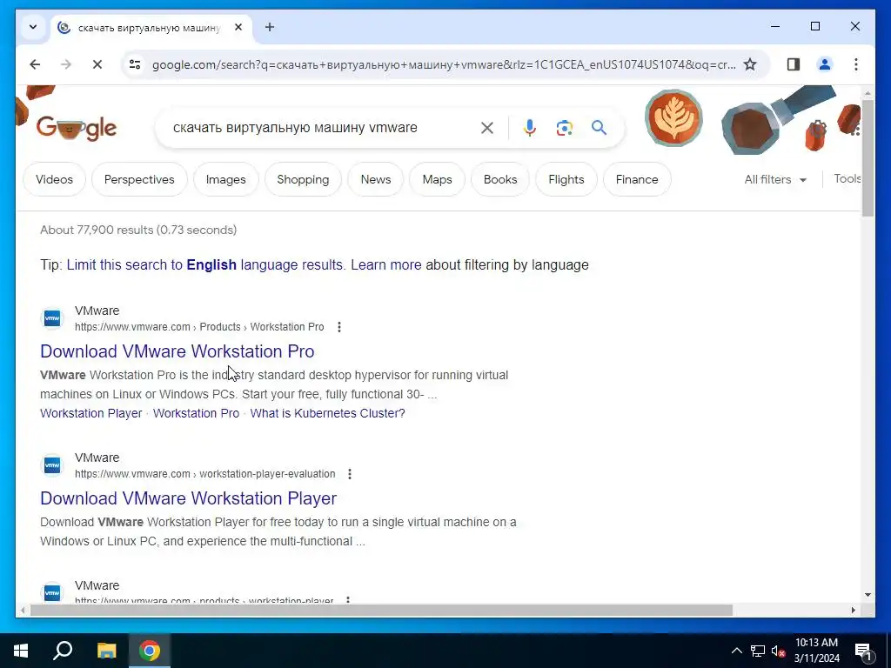Open the Tools button
891x668 pixels.
847,179
